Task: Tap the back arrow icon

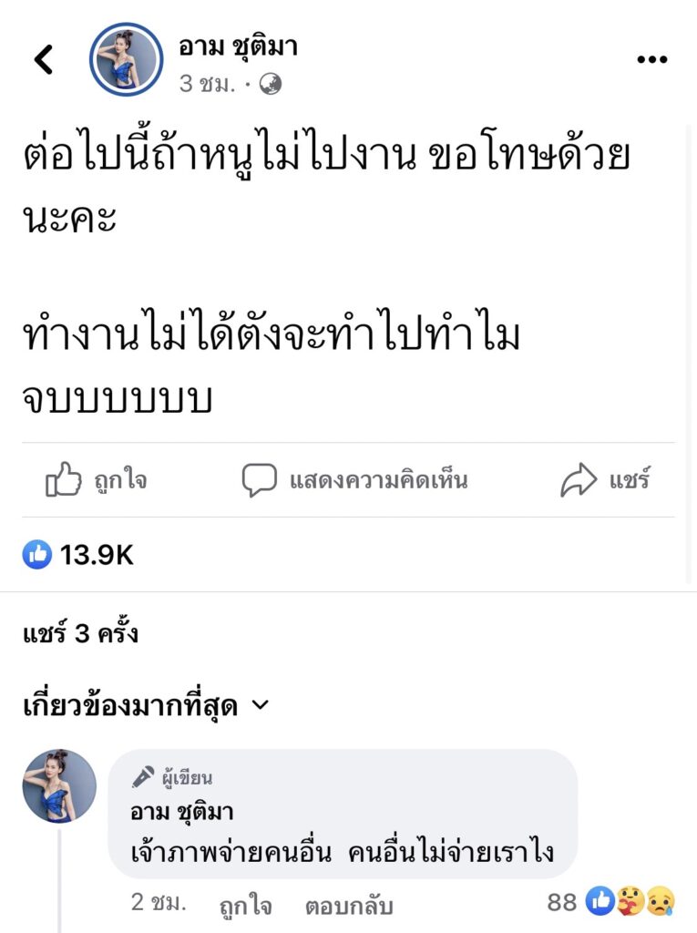Action: [43, 60]
